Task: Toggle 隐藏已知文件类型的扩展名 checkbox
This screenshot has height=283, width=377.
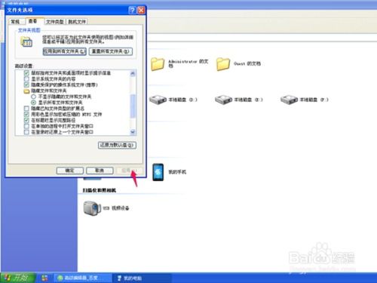Action: click(26, 109)
